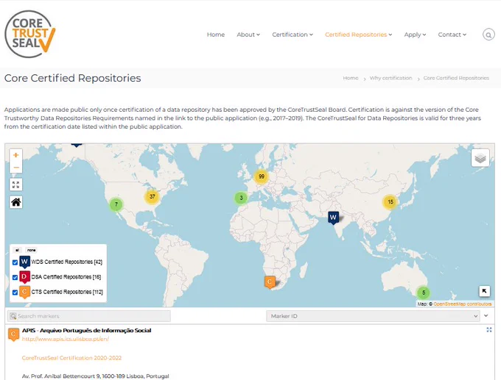Go to the Home menu item
The image size is (501, 380).
(x=216, y=35)
